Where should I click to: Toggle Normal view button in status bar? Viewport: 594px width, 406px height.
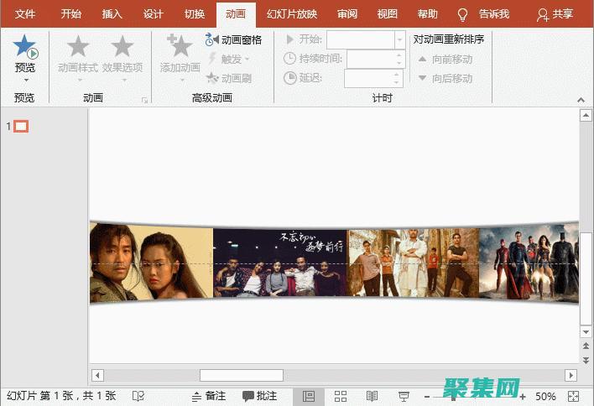click(309, 396)
